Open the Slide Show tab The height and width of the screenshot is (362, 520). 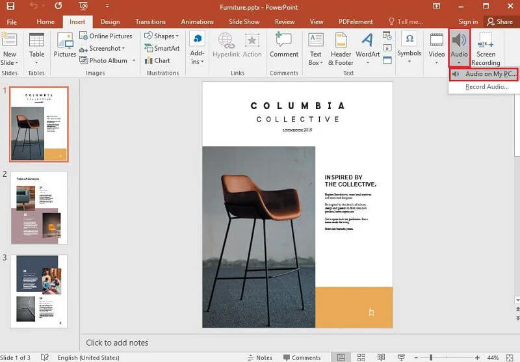point(244,22)
